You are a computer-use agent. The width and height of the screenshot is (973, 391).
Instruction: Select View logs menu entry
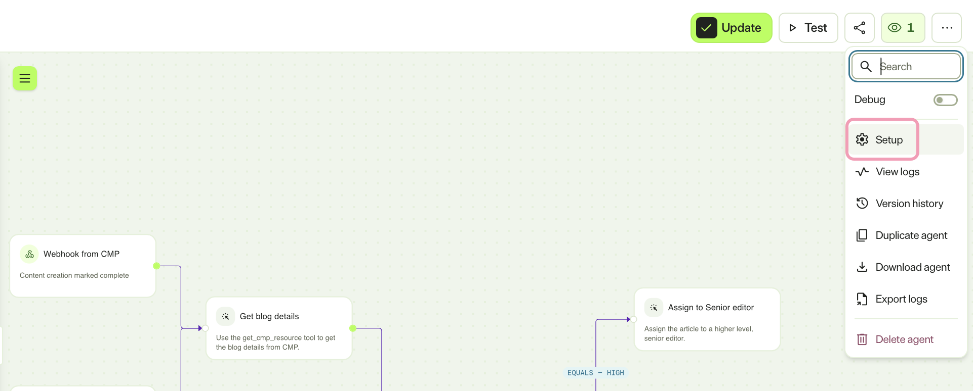pos(906,172)
